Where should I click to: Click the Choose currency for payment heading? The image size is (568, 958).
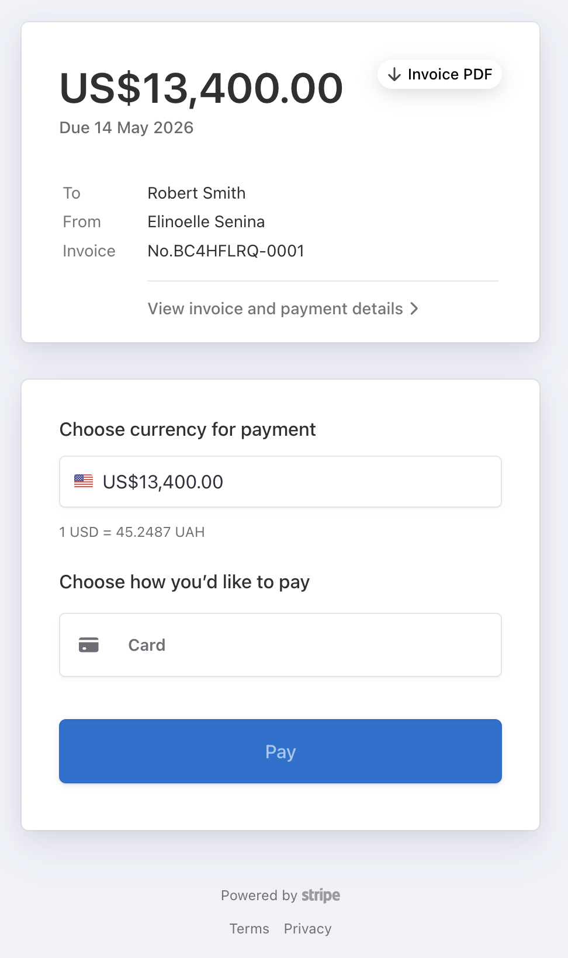point(188,430)
